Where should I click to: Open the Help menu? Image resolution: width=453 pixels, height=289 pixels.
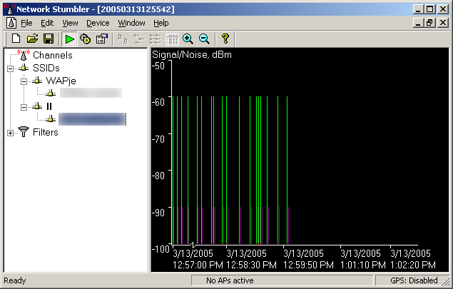pyautogui.click(x=161, y=23)
